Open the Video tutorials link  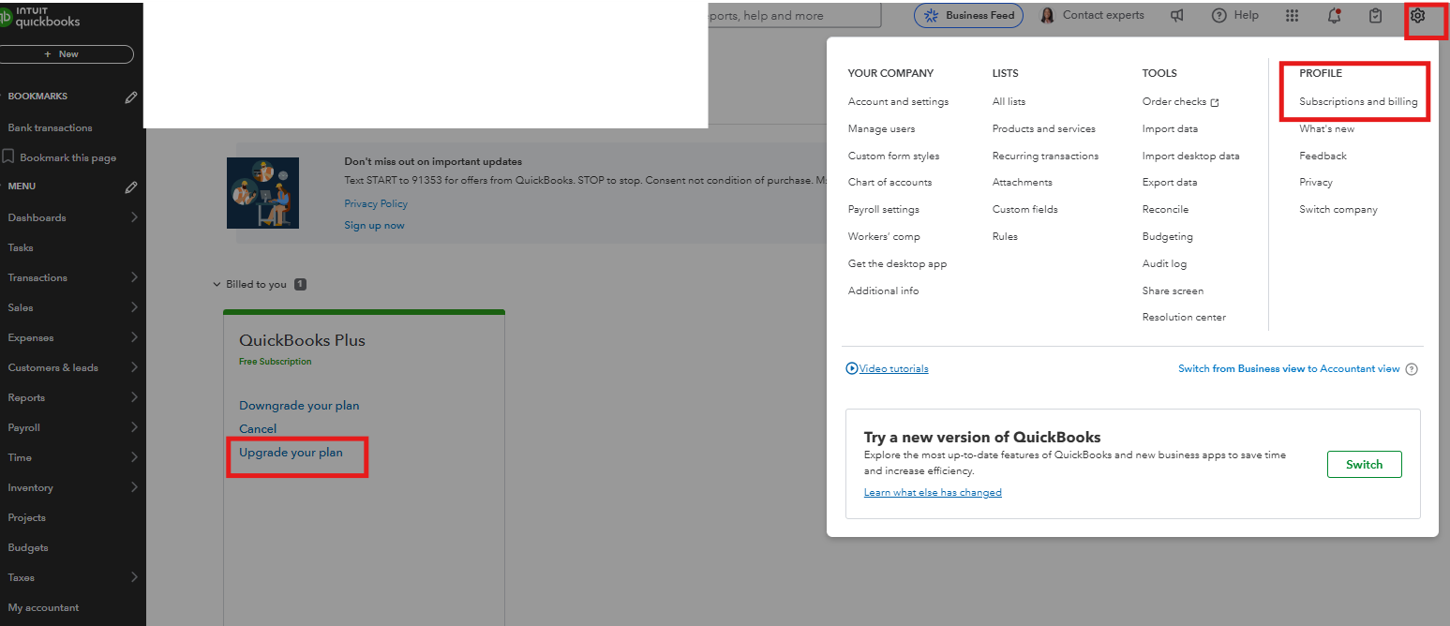click(893, 369)
